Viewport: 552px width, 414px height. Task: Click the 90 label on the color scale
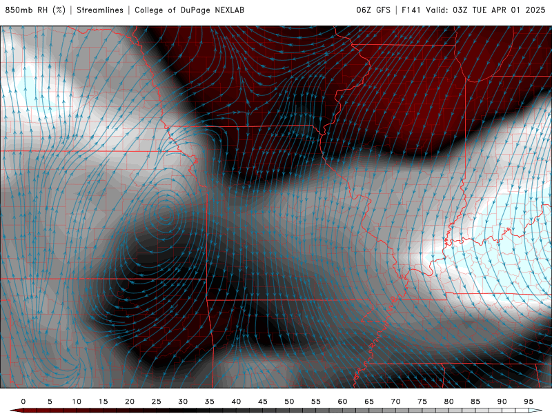[x=502, y=402]
